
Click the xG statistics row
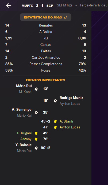46,38
